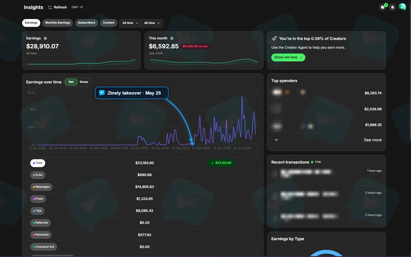Click the Earnings by Type heading
Screen dimensions: 411x257
288,239
